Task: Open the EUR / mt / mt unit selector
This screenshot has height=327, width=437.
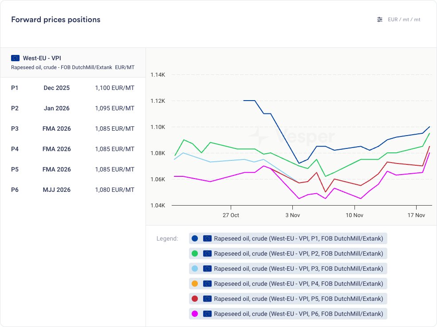Action: [x=404, y=19]
